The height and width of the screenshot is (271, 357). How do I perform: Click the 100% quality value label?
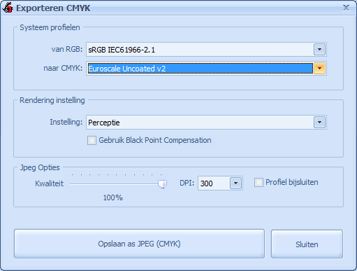tap(113, 197)
